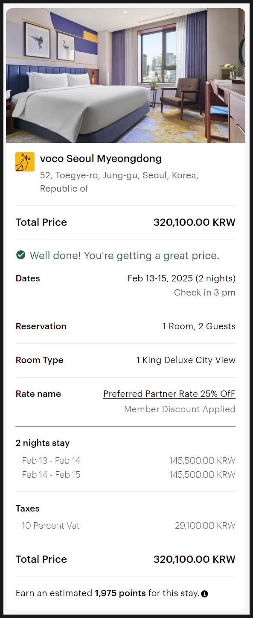Click the hotel room photo
The image size is (253, 618).
[x=125, y=75]
